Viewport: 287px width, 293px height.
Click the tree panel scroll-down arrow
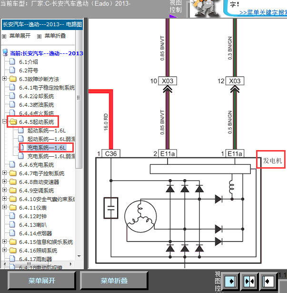[x=79, y=256]
